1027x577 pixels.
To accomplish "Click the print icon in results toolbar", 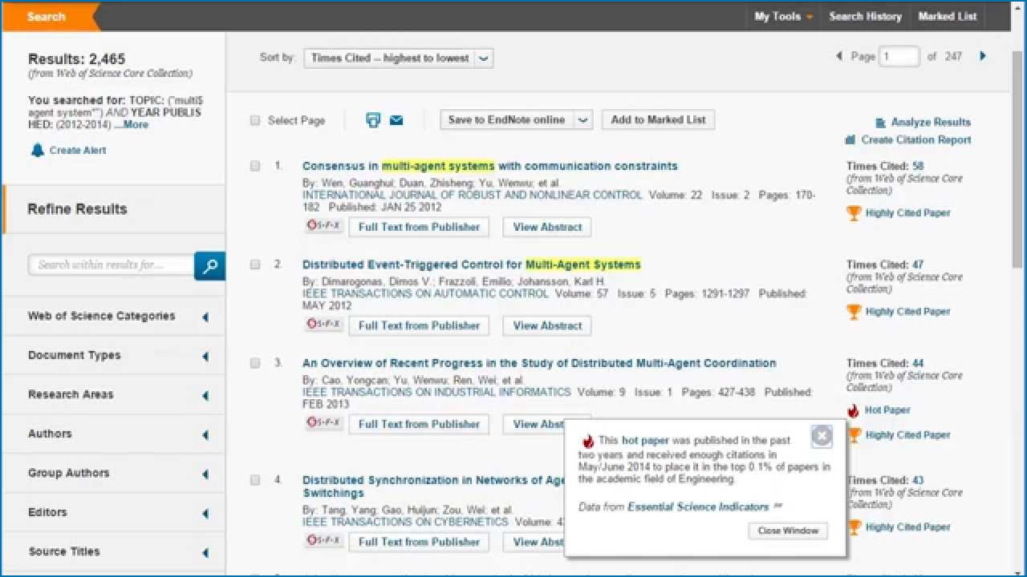I will (373, 120).
